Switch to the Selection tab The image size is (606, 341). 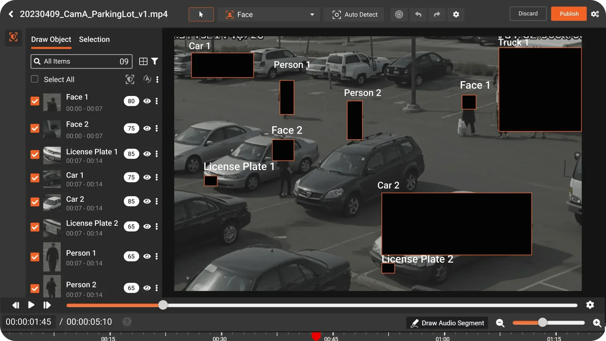point(94,39)
